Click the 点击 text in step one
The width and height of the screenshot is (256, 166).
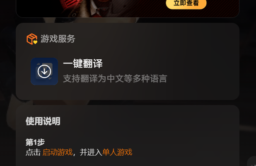tap(33, 152)
